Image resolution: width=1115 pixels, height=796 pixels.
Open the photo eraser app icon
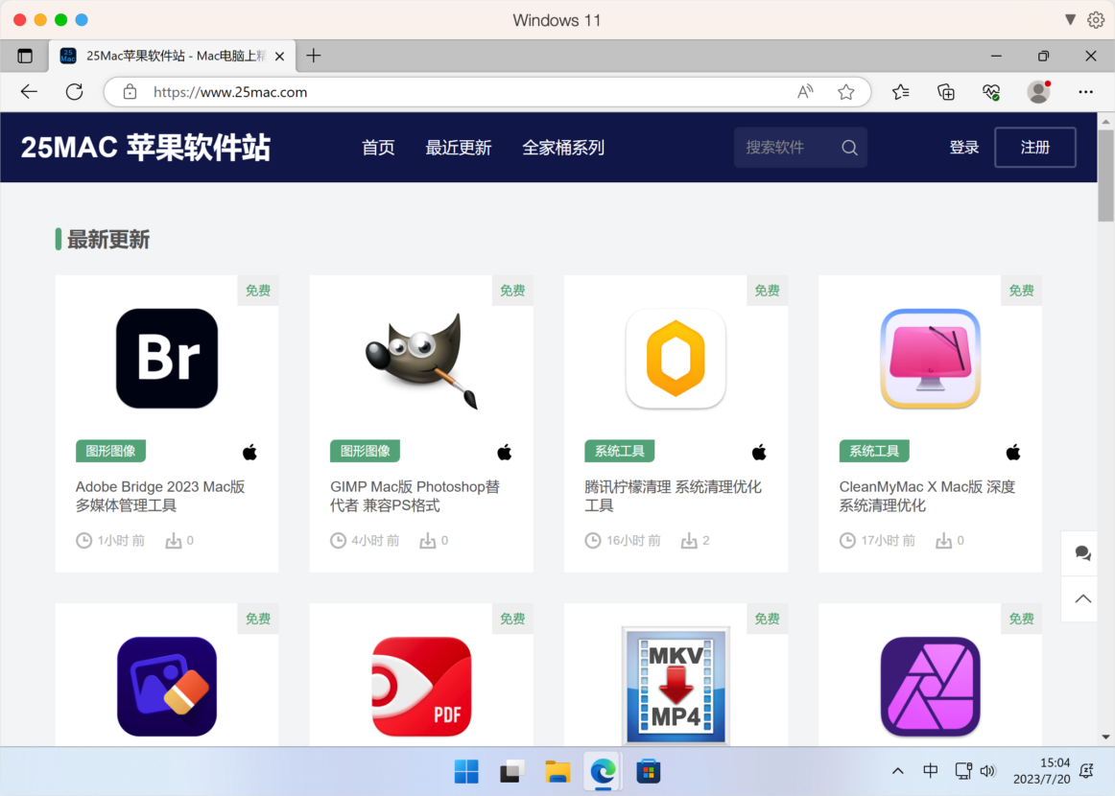tap(167, 687)
